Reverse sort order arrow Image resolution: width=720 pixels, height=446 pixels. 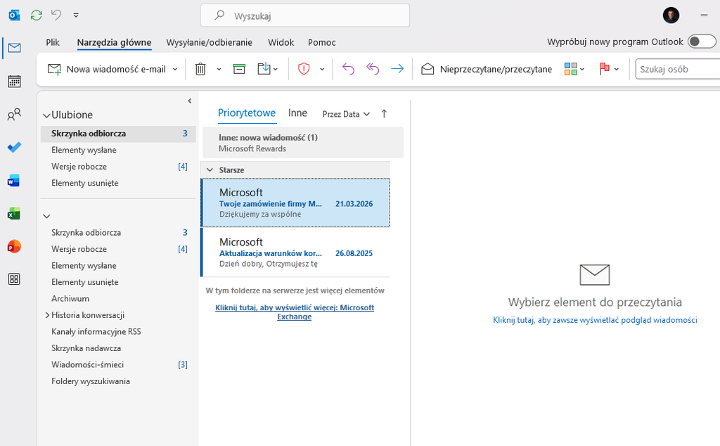tap(385, 114)
